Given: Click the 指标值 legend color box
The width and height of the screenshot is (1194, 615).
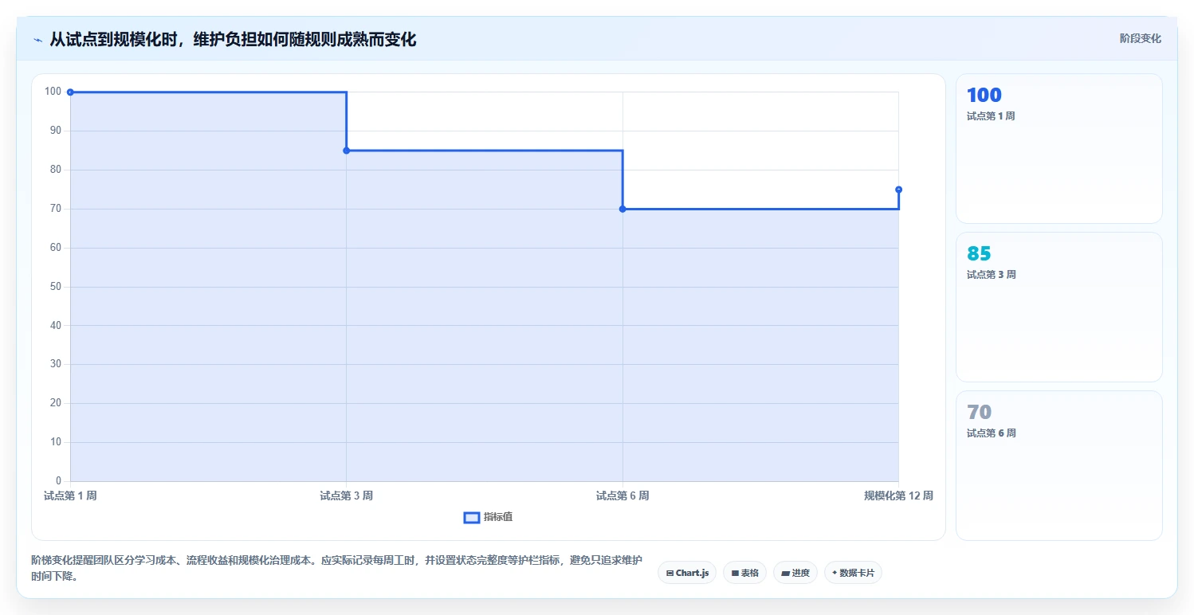Looking at the screenshot, I should coord(471,518).
